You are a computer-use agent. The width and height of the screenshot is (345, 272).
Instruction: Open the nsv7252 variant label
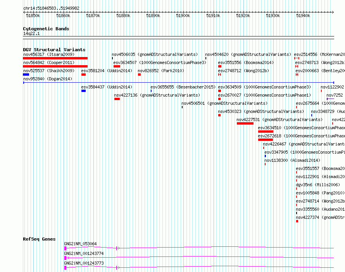335,95
